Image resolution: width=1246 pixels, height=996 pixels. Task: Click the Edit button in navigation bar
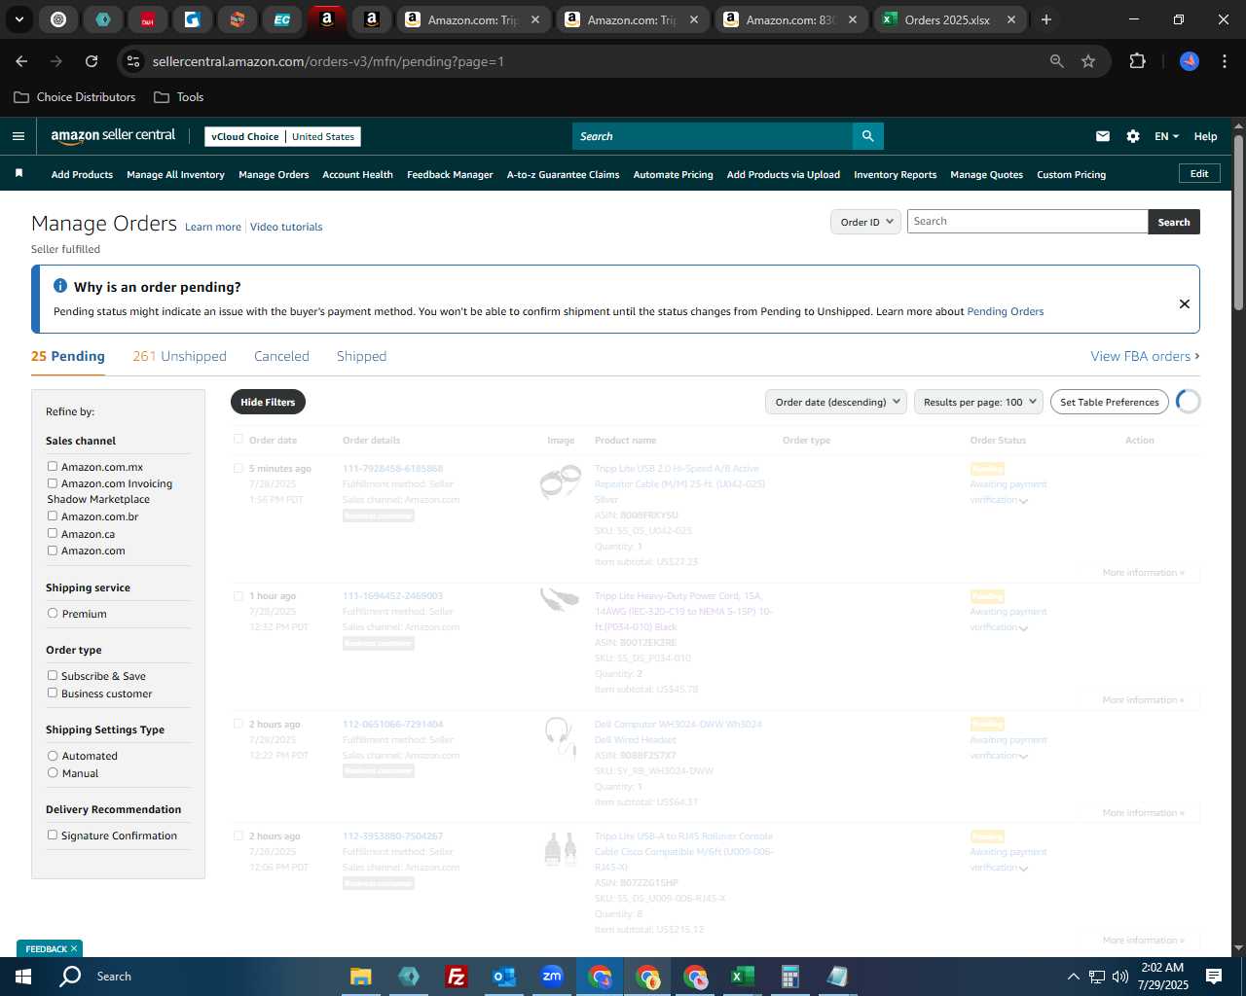pos(1199,173)
